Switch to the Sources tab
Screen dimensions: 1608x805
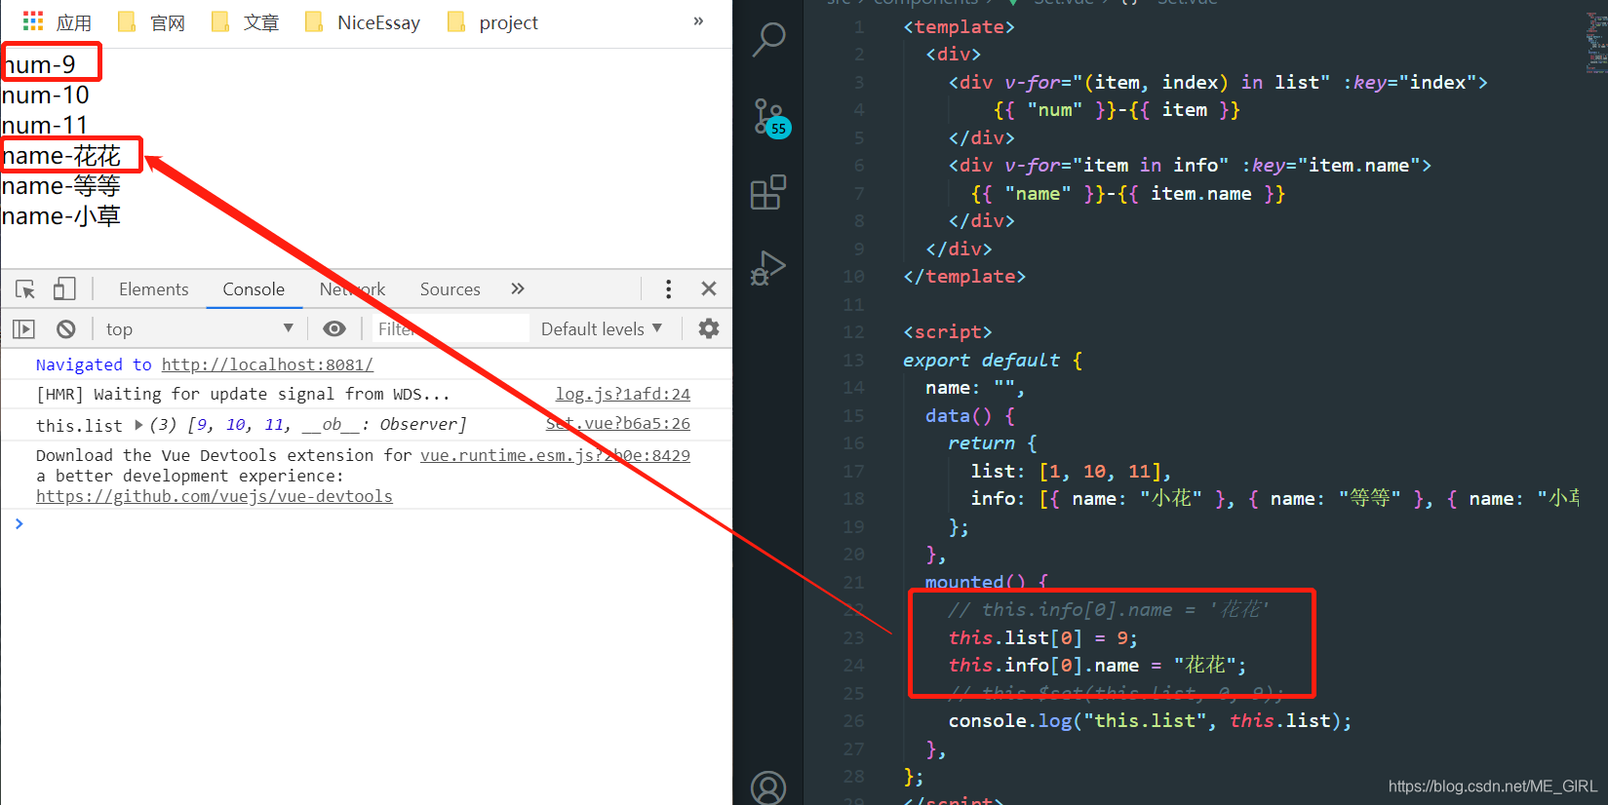(450, 289)
